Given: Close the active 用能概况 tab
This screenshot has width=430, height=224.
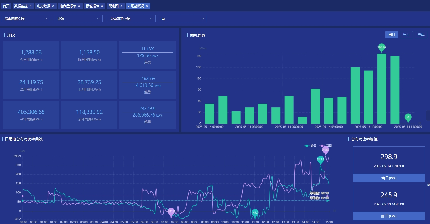Looking at the screenshot, I should pyautogui.click(x=147, y=6).
